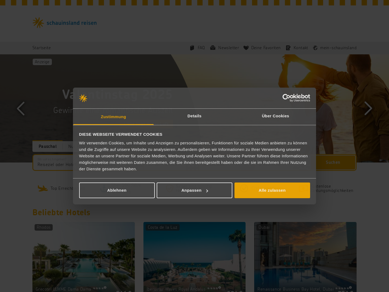The image size is (389, 292).
Task: Decline cookies with Ablehnen button
Action: 117,190
